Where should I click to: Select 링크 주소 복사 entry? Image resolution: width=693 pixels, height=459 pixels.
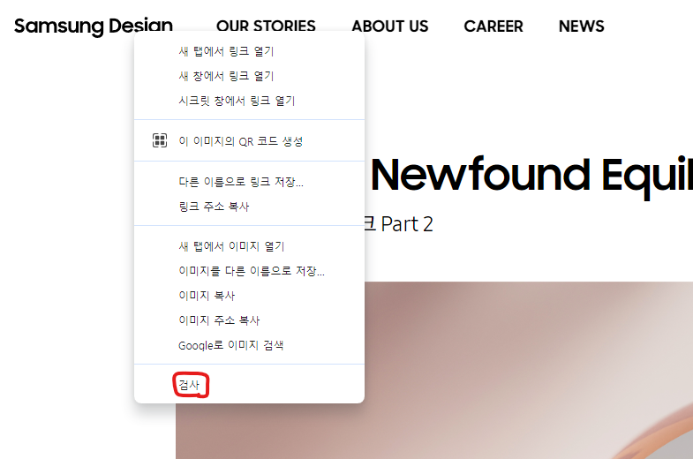click(x=249, y=207)
